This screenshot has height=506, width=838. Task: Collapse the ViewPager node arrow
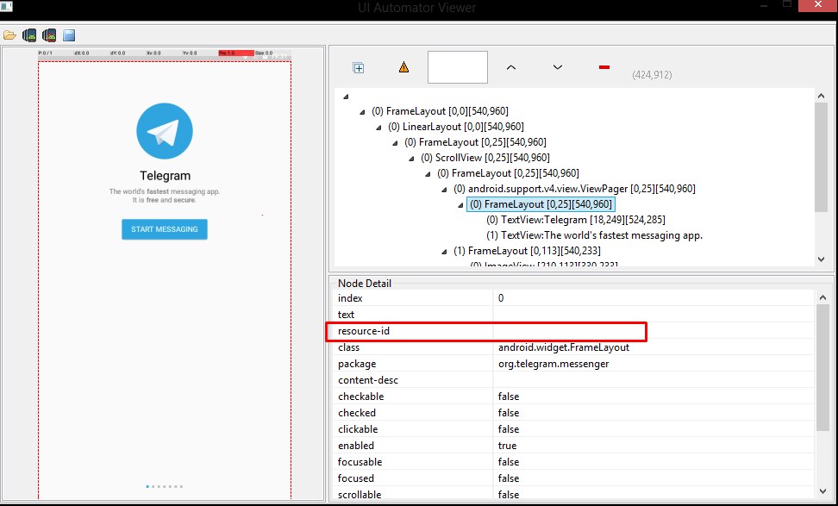pyautogui.click(x=445, y=189)
